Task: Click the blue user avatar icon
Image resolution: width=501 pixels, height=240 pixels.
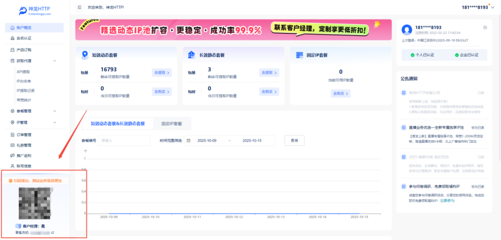Action: tap(407, 31)
